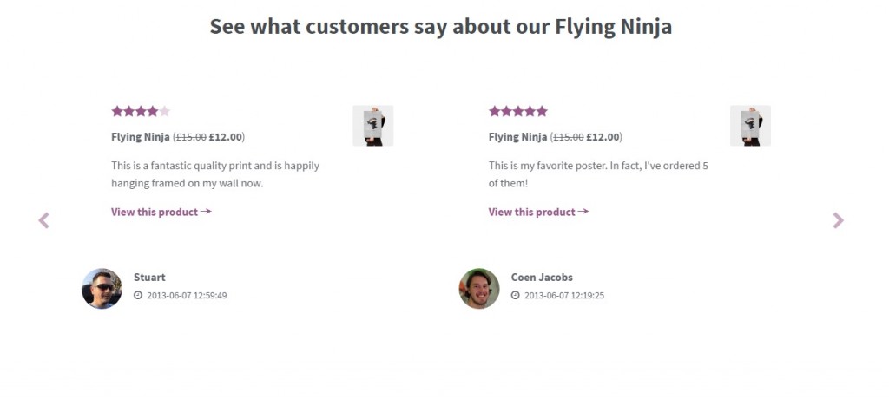Image resolution: width=889 pixels, height=399 pixels.
Task: Click Stuart's round avatar photo
Action: point(102,289)
